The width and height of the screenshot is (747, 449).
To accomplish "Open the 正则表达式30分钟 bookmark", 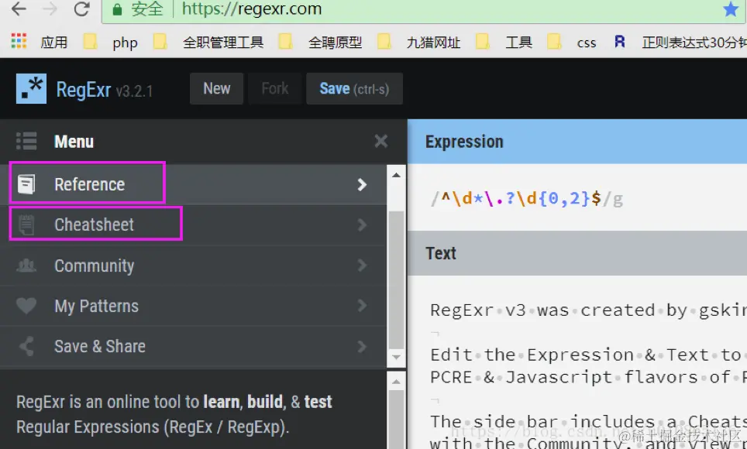I will pos(680,42).
